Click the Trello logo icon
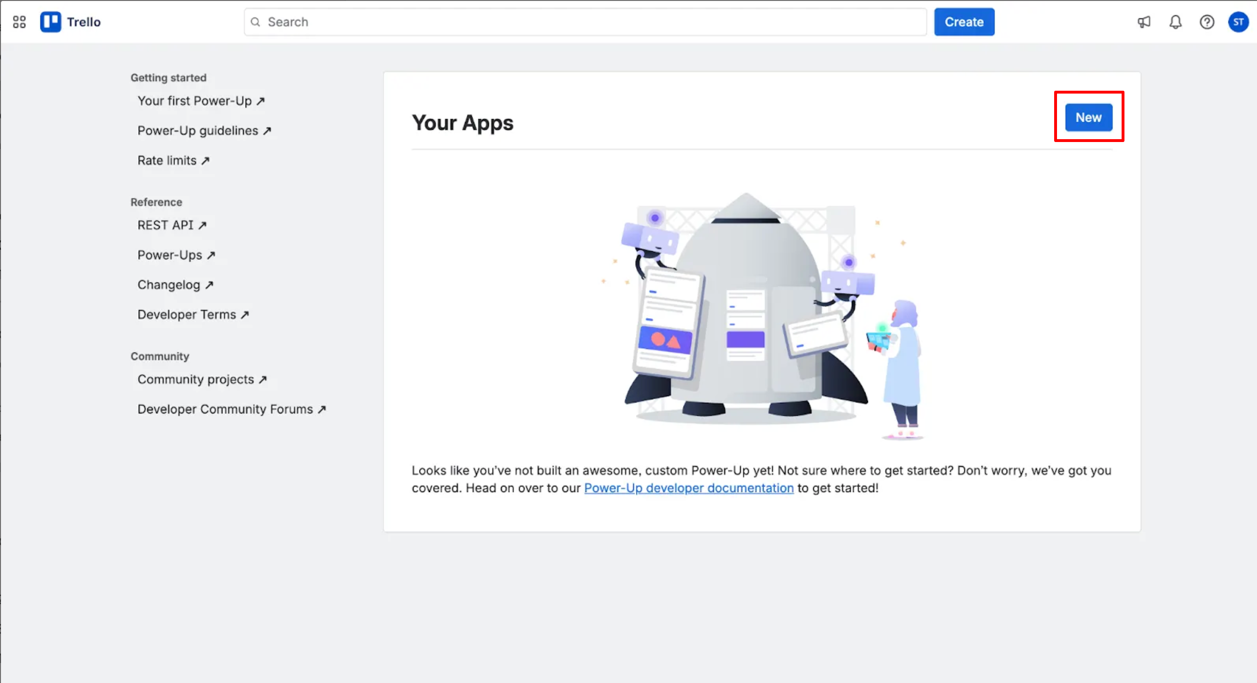 coord(51,22)
